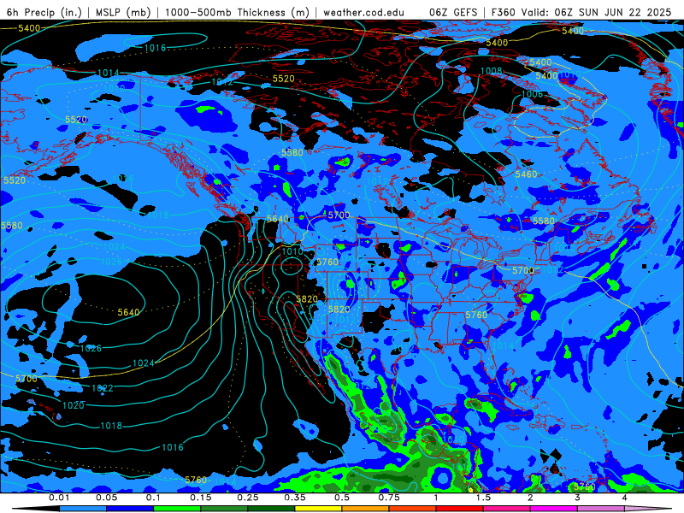Click the "1000-500mb Thickness (m)" header label

[x=237, y=12]
